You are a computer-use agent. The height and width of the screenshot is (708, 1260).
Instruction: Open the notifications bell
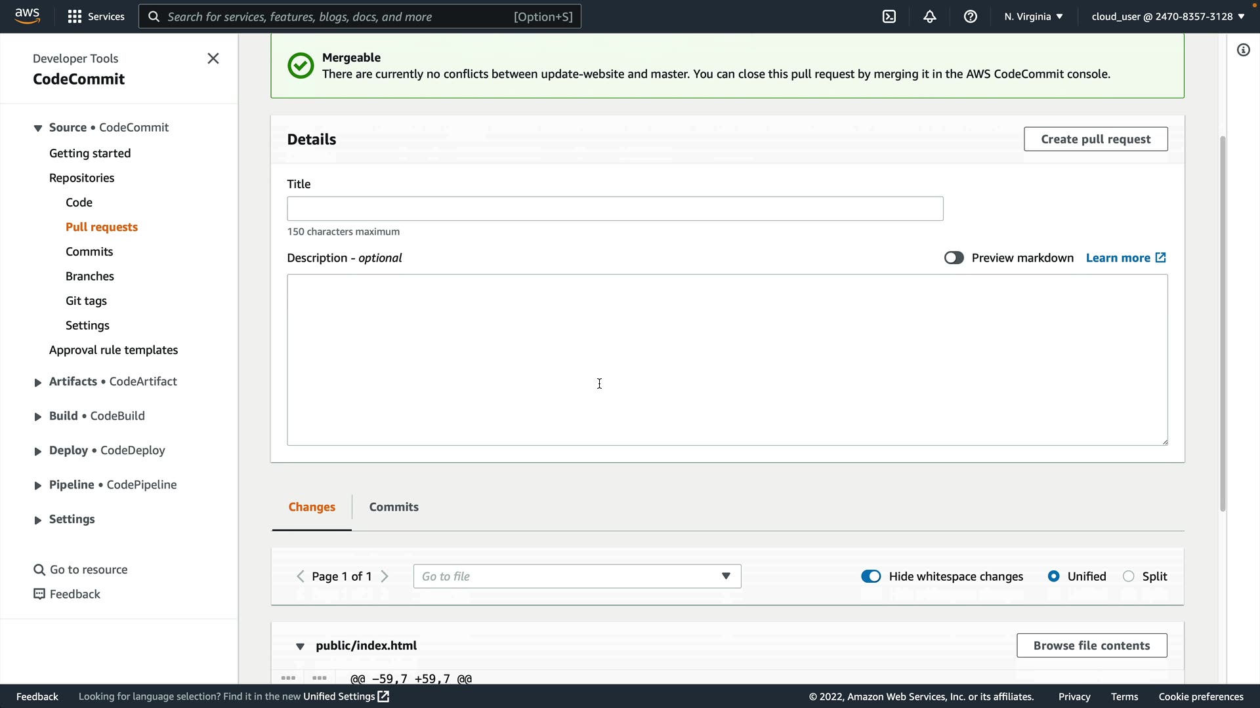[x=930, y=16]
